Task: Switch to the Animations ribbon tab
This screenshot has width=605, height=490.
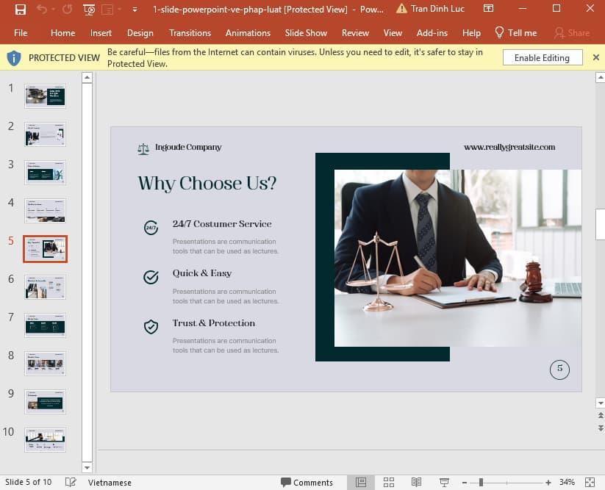Action: pos(248,33)
